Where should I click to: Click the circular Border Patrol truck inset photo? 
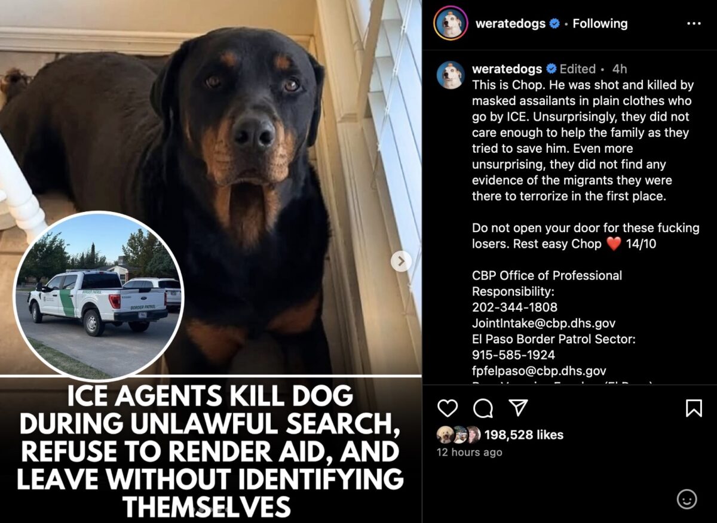click(99, 296)
